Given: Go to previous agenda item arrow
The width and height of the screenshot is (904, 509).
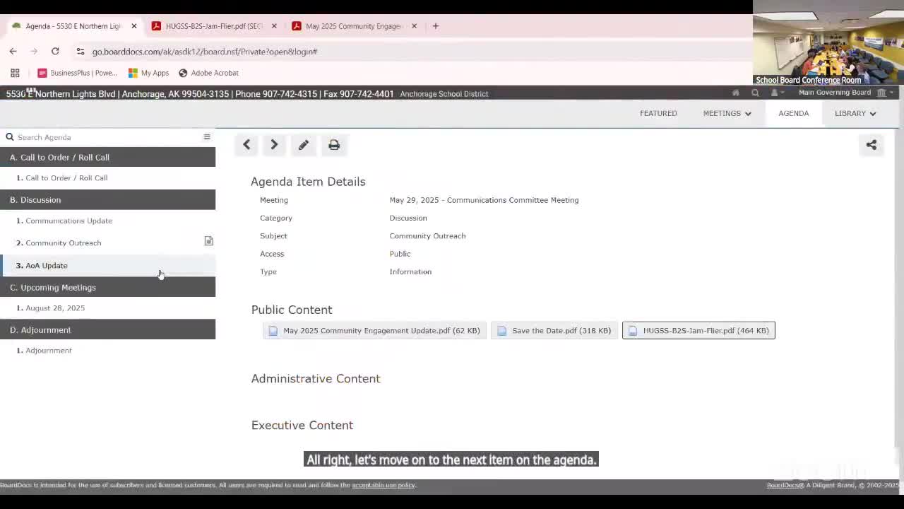Looking at the screenshot, I should click(x=246, y=145).
